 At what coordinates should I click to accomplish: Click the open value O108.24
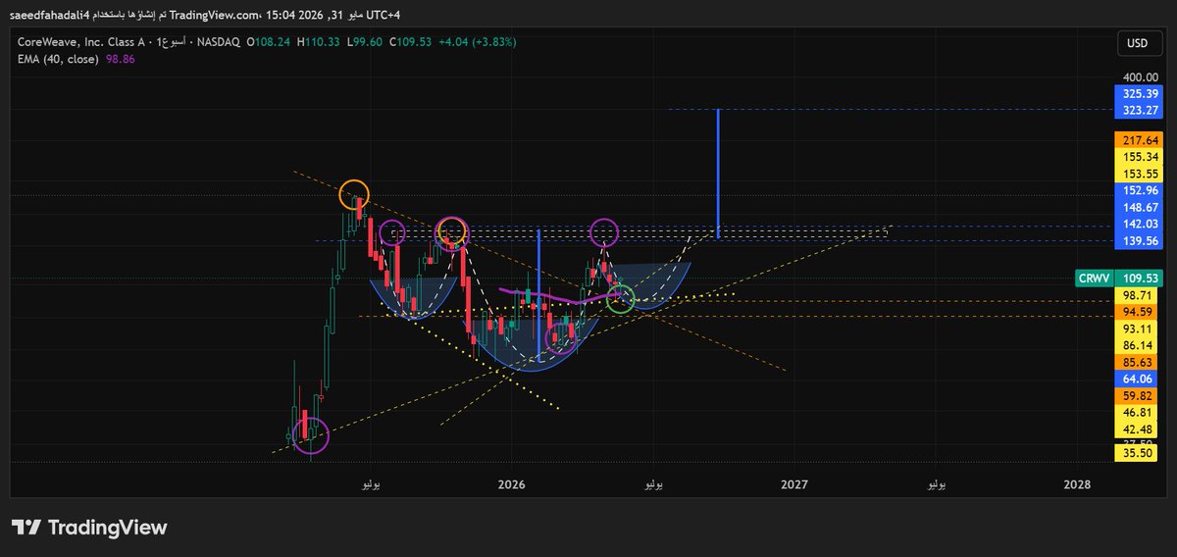pyautogui.click(x=269, y=42)
